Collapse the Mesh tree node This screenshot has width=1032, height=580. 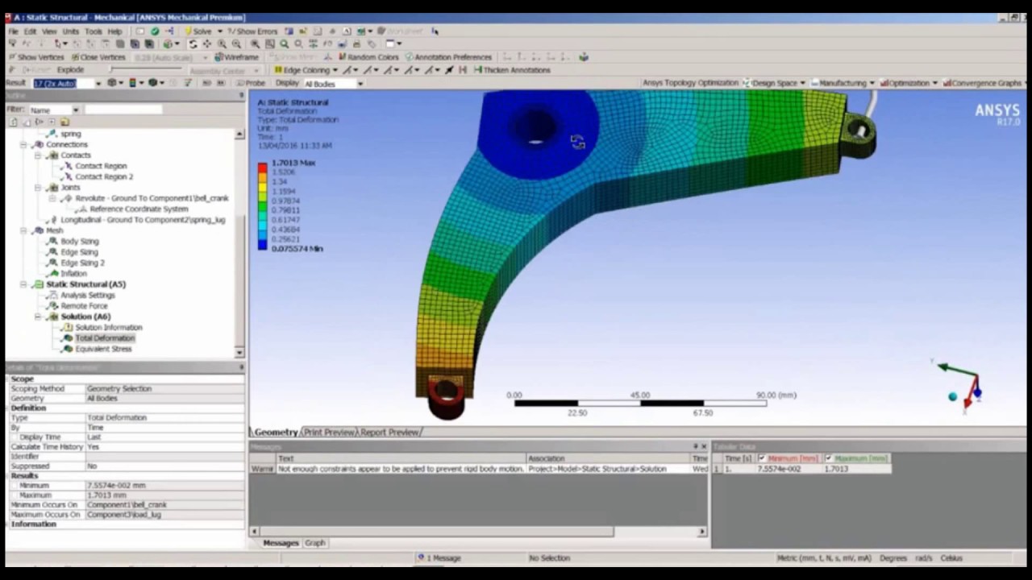tap(23, 230)
